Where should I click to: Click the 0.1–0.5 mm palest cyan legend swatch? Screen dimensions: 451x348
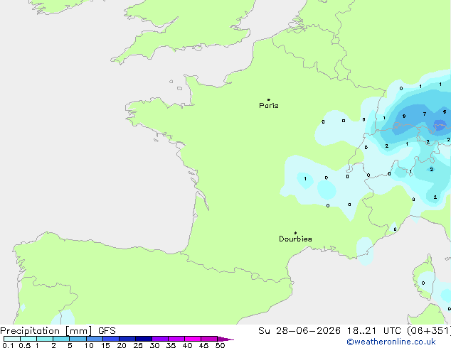point(12,339)
